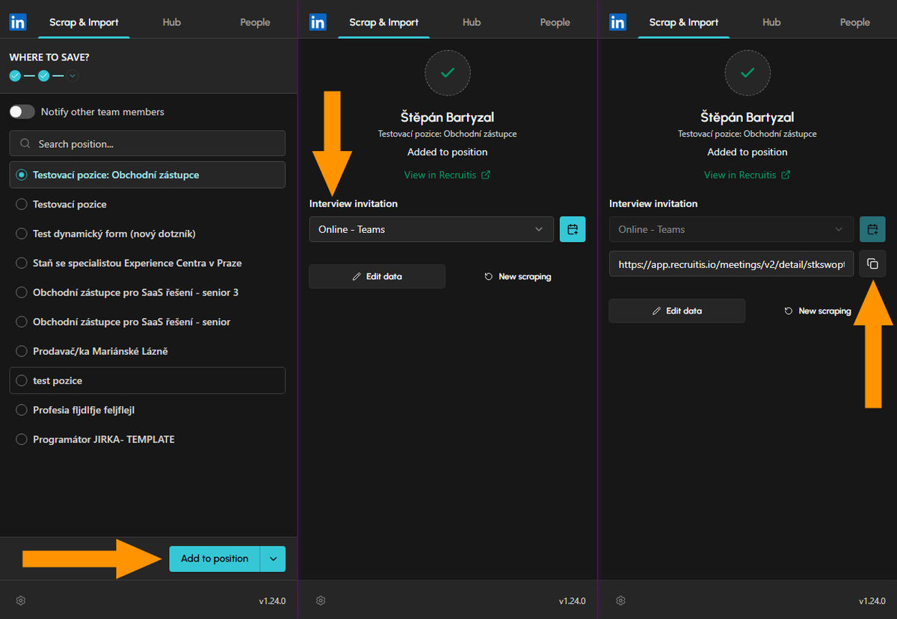Image resolution: width=897 pixels, height=619 pixels.
Task: Click the LinkedIn logo in the middle panel
Action: [318, 22]
